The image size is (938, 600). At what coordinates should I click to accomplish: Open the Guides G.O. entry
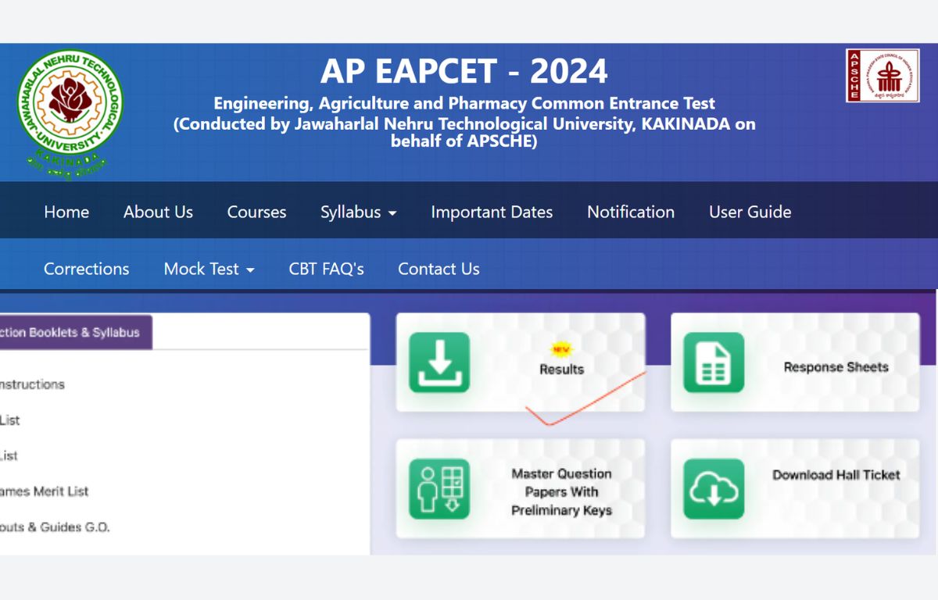55,527
